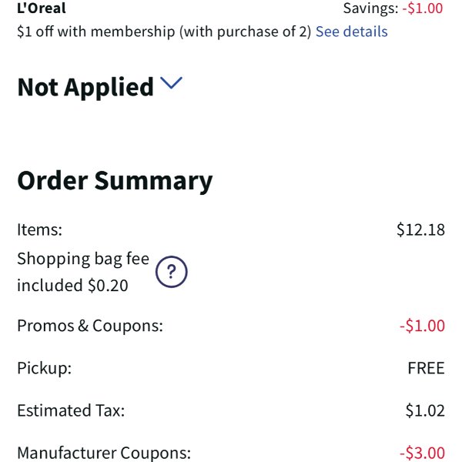
Task: Select the Manufacturer Coupons label
Action: tap(104, 453)
